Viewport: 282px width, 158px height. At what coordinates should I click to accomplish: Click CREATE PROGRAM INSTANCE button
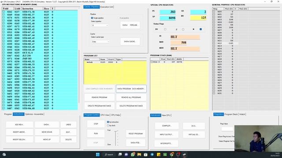[x=99, y=106]
